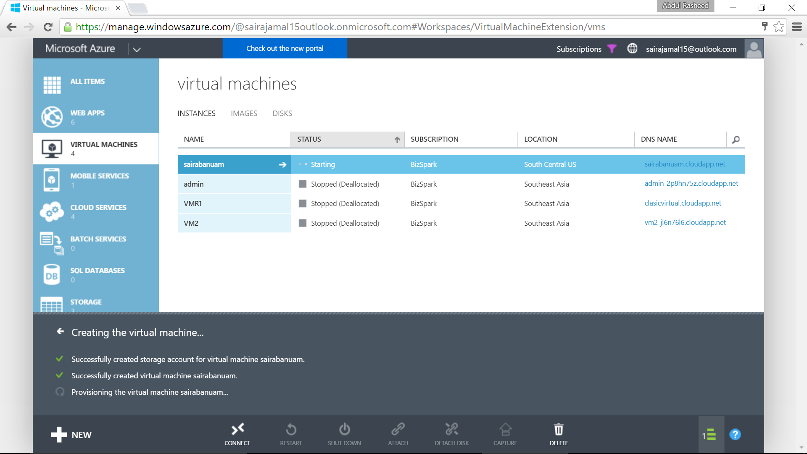807x454 pixels.
Task: Click the user avatar picture
Action: pos(754,49)
